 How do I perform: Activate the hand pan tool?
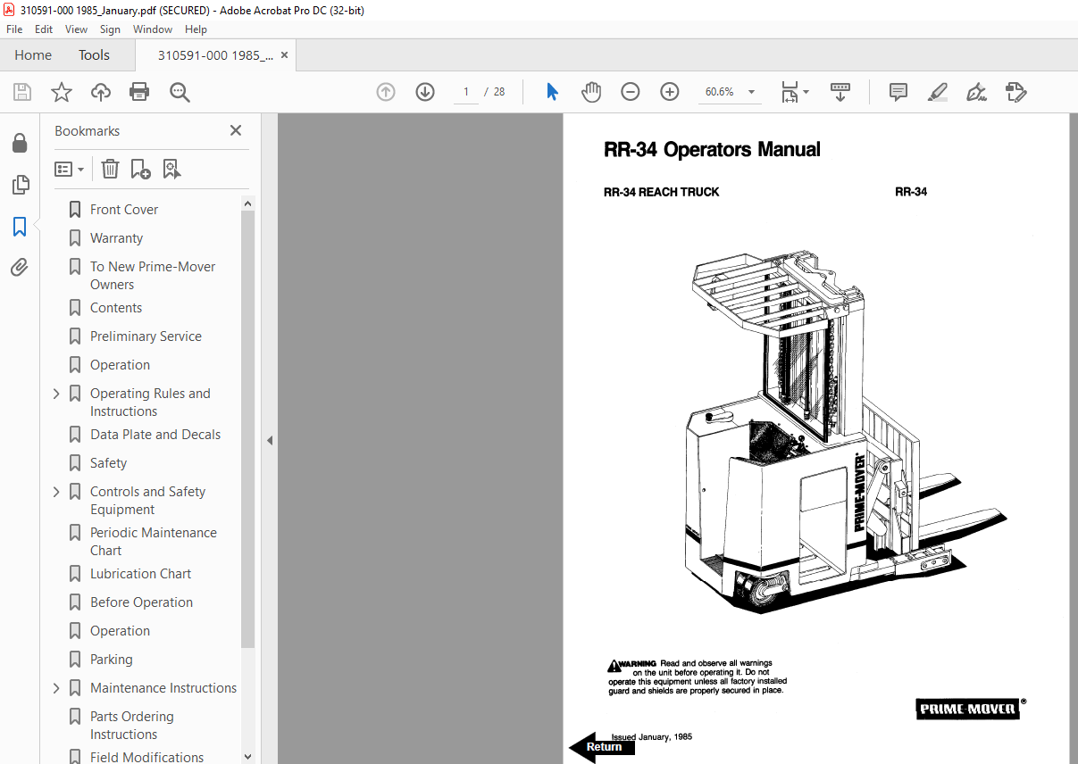[x=591, y=92]
